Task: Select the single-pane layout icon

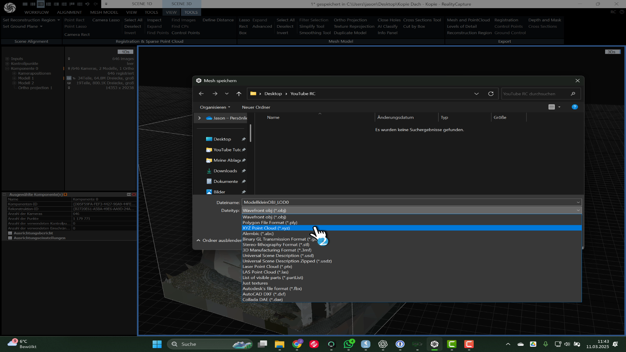Action: pos(25,4)
